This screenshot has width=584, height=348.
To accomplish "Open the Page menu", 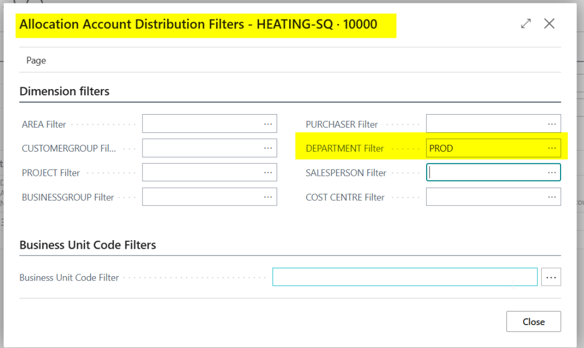I will pyautogui.click(x=36, y=60).
